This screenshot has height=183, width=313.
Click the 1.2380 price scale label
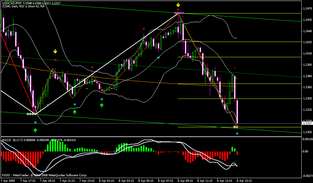pos(307,76)
